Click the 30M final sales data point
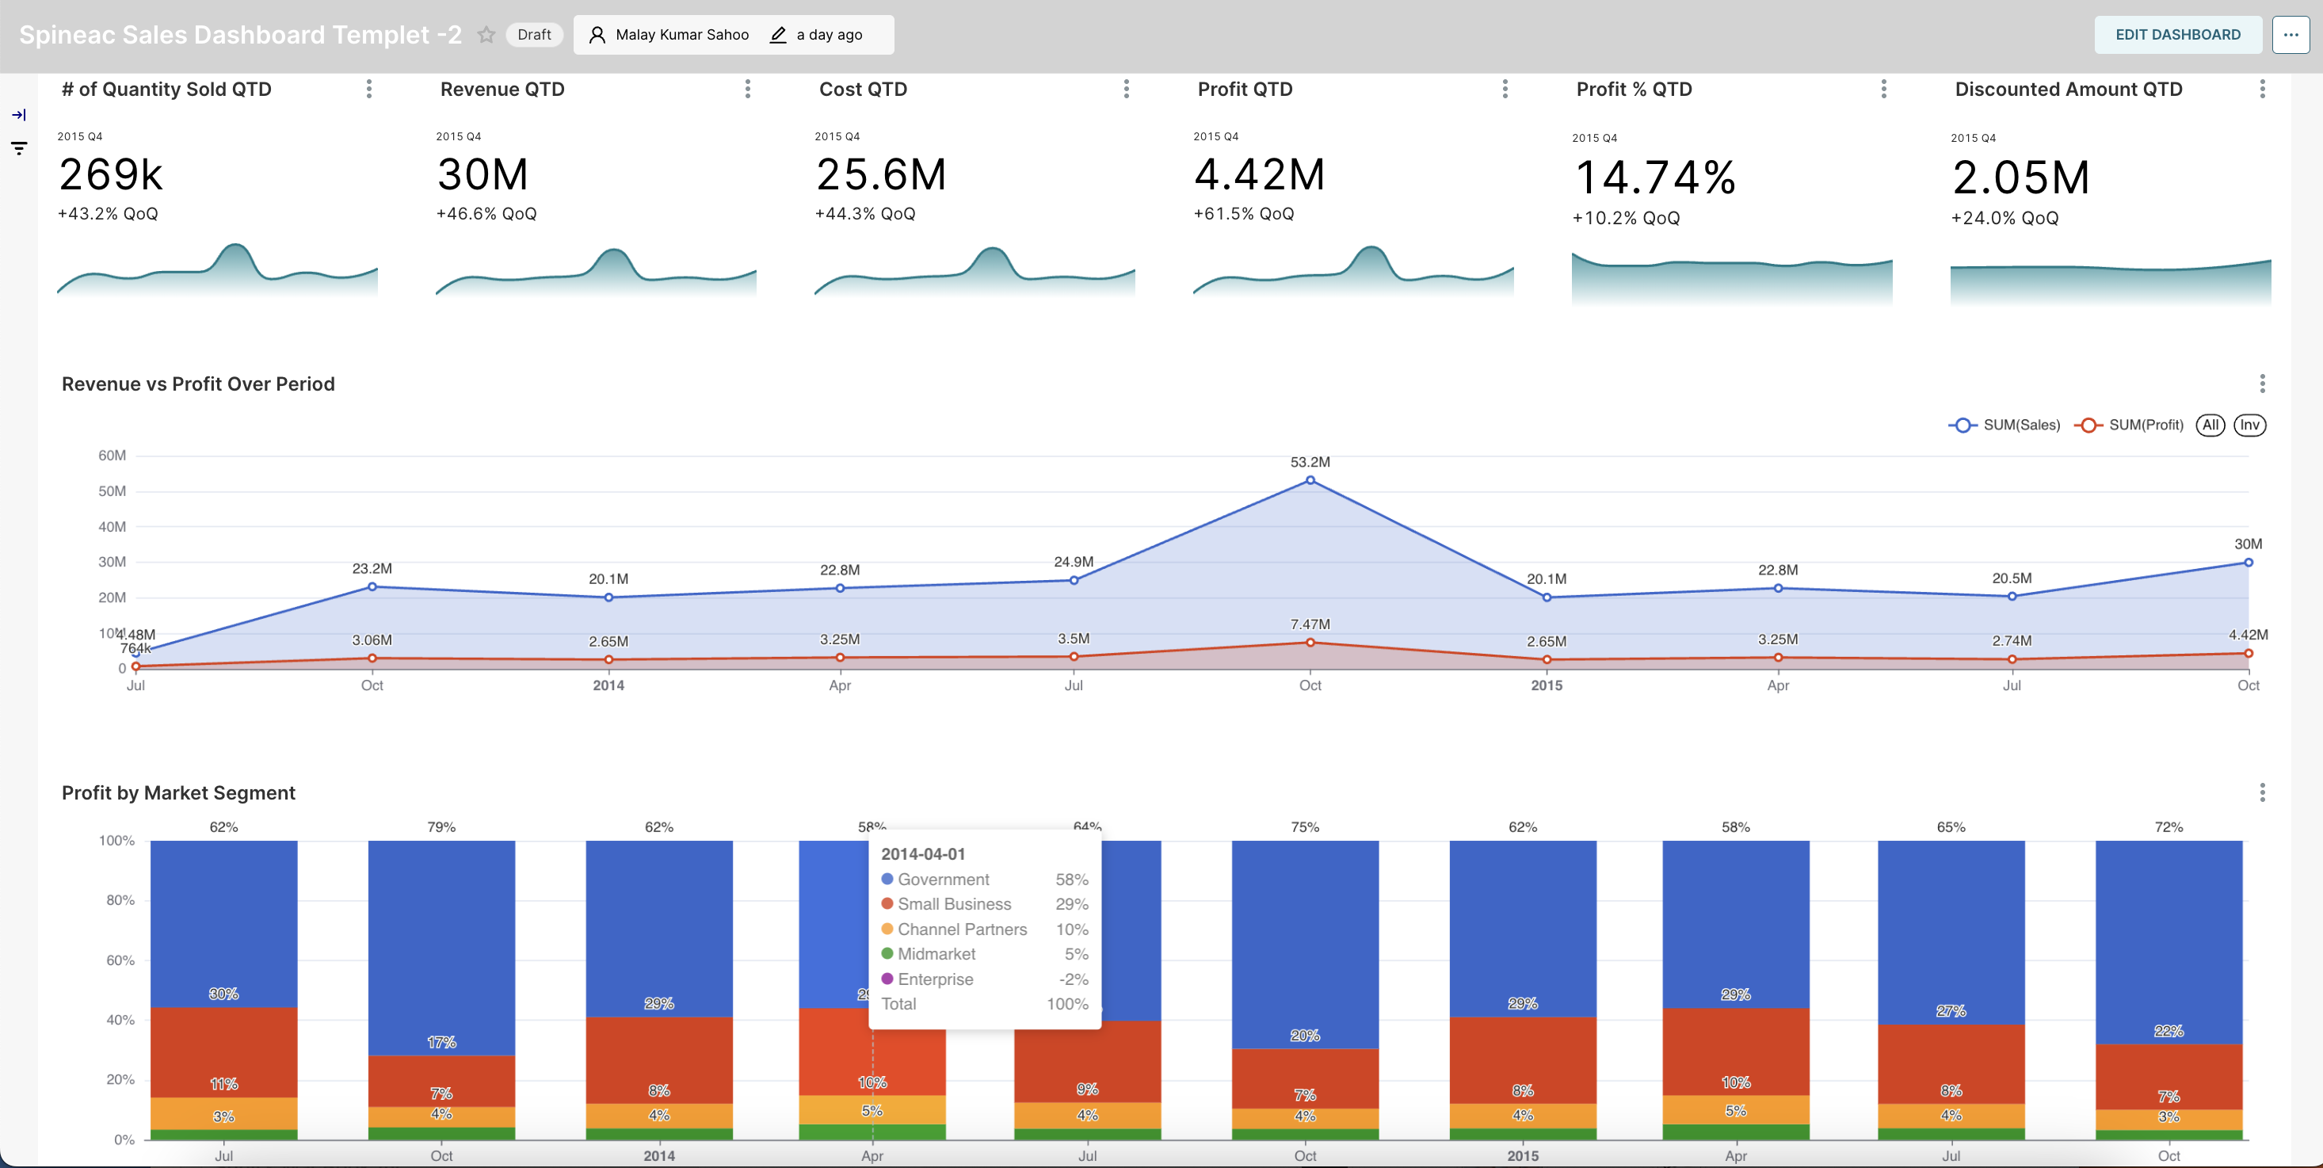2323x1168 pixels. 2249,563
